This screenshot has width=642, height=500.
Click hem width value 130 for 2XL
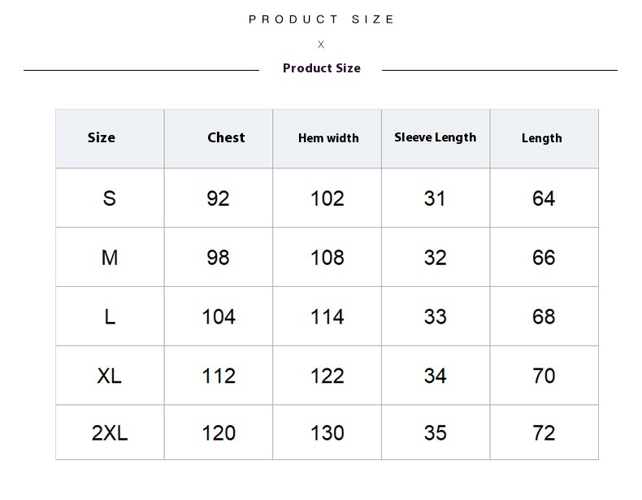(328, 433)
